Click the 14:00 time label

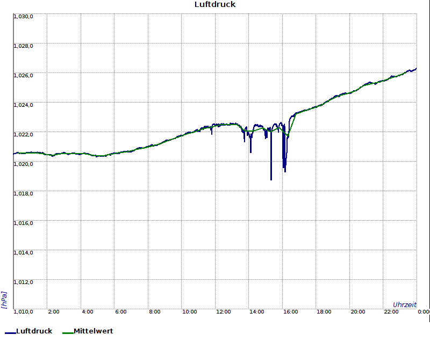(x=257, y=312)
